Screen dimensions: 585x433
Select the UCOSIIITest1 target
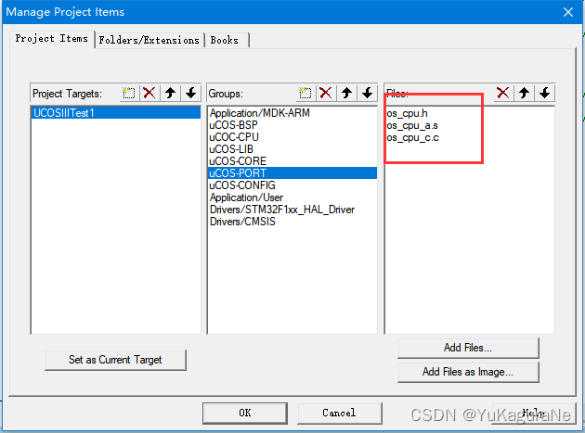pos(116,113)
